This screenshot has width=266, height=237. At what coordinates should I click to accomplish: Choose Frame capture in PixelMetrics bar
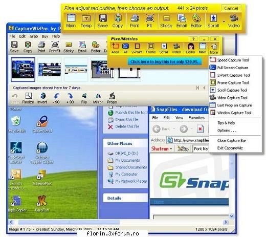click(151, 48)
